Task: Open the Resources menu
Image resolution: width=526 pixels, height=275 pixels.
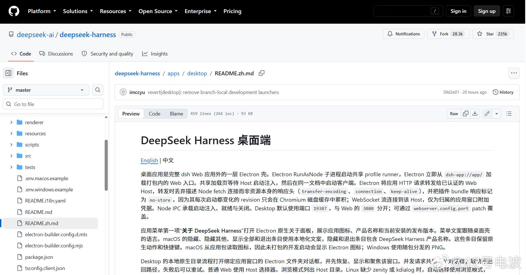Action: 116,11
